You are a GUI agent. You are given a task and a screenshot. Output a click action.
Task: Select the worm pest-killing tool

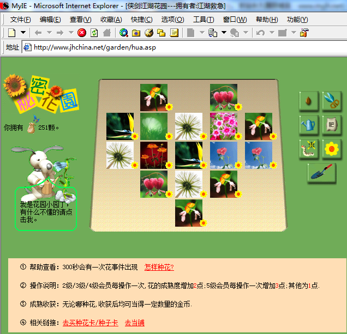309,149
